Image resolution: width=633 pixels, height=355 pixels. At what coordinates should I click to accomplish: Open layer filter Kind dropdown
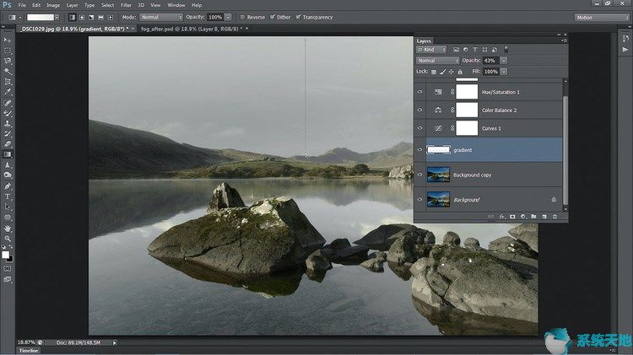pos(431,50)
